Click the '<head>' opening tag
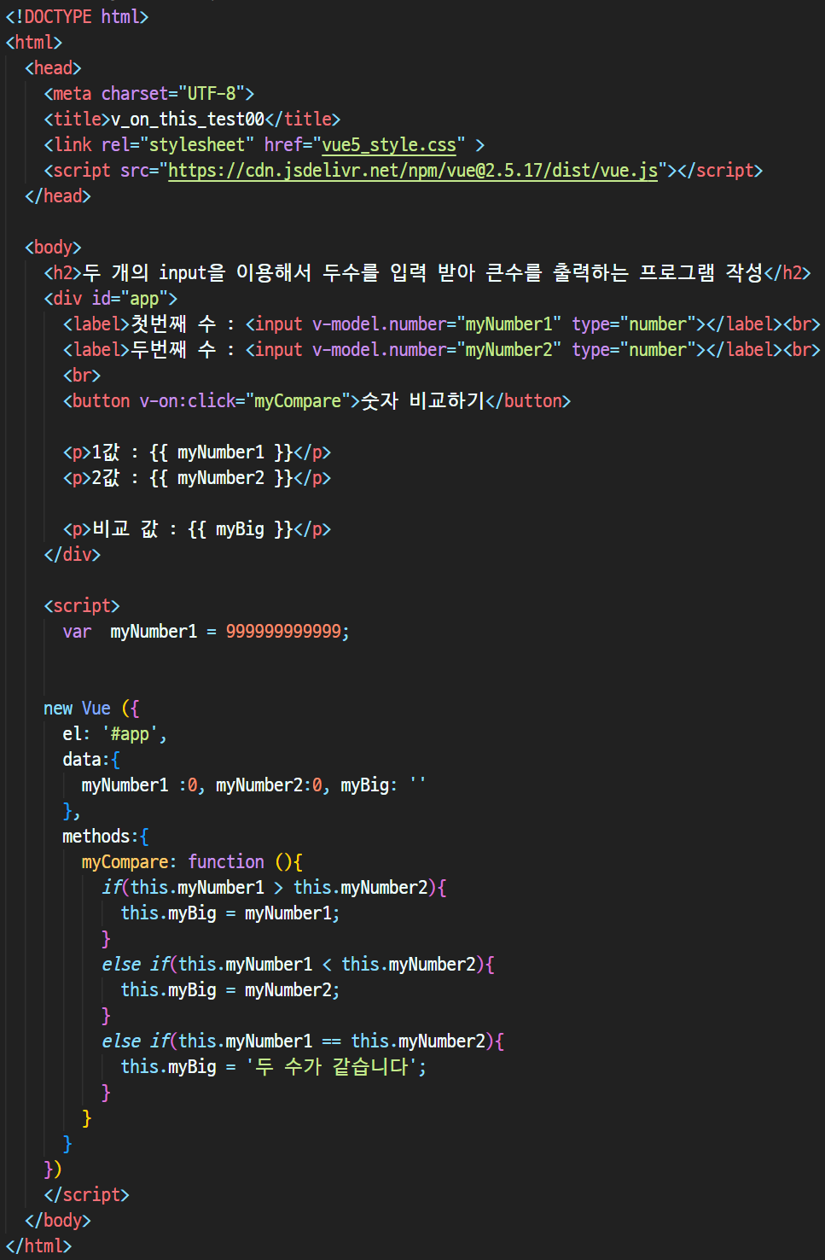Image resolution: width=825 pixels, height=1260 pixels. point(53,68)
